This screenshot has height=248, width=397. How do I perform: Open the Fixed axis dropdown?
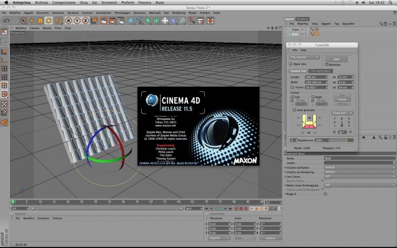342,113
